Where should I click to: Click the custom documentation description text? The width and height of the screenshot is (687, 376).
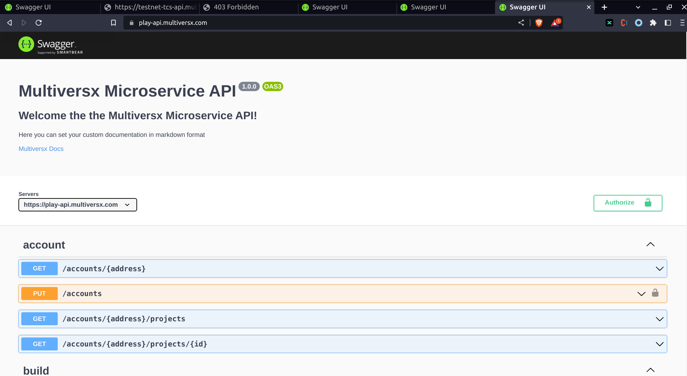112,135
